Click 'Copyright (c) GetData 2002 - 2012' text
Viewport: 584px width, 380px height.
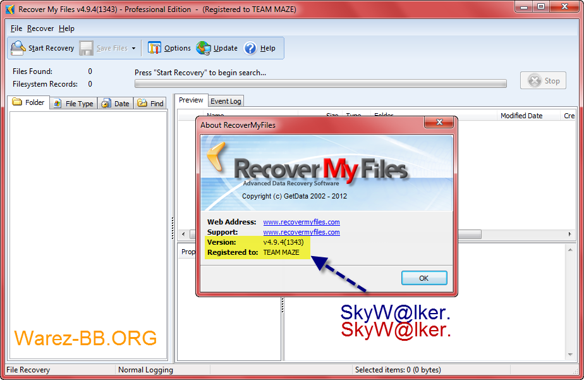295,196
